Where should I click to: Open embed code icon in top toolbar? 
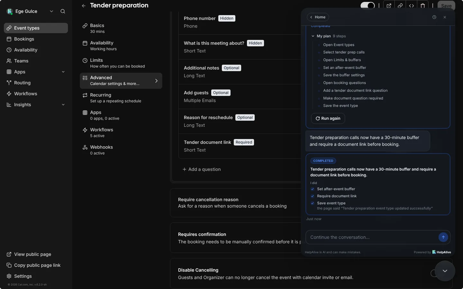click(x=411, y=5)
